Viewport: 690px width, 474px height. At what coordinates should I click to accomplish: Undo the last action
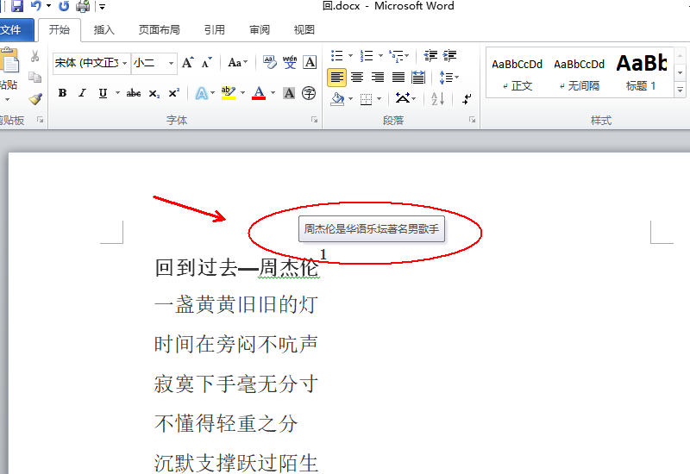pos(36,6)
